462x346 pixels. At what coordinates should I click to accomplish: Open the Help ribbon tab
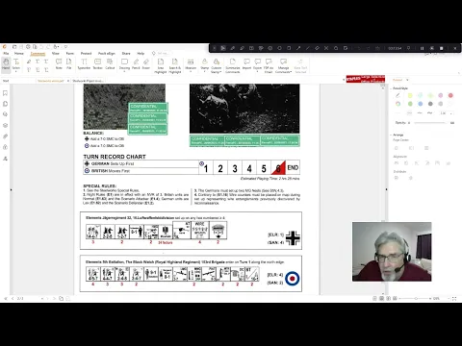coord(141,53)
